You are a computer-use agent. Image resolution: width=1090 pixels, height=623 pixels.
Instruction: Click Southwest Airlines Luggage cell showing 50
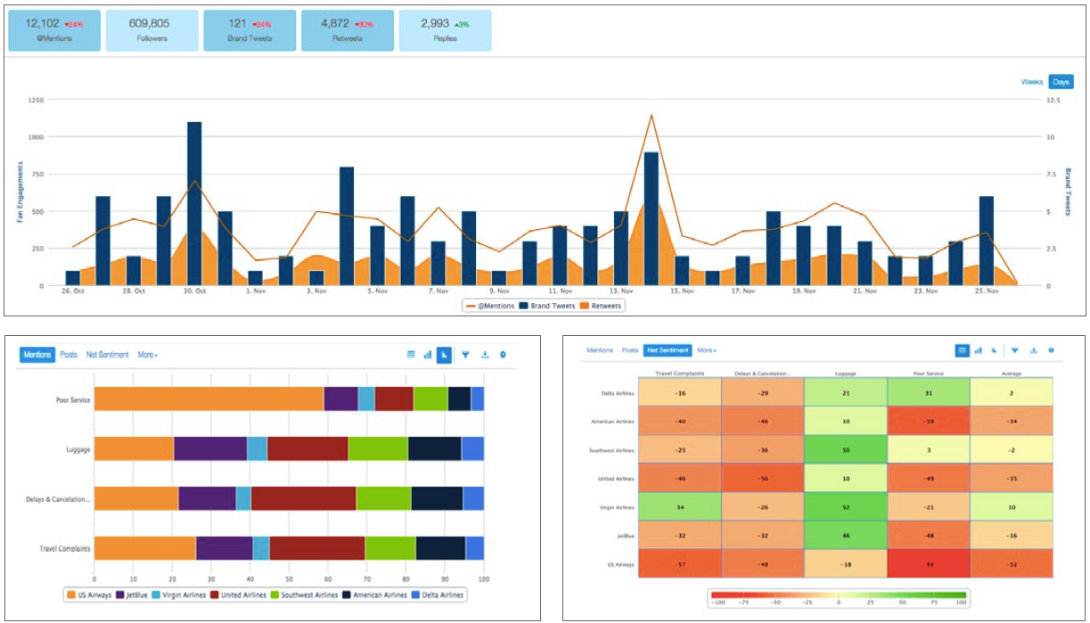pyautogui.click(x=846, y=450)
